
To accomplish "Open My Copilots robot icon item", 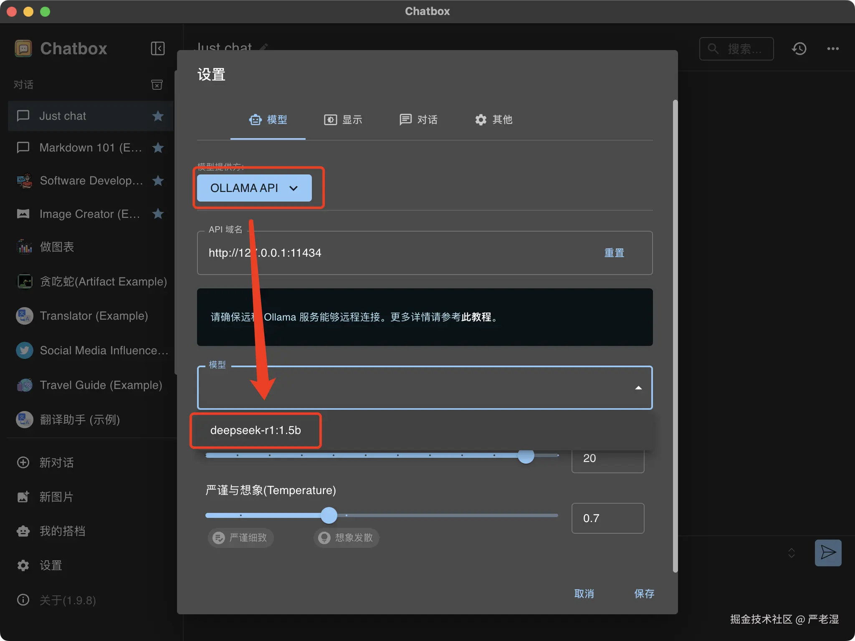I will click(x=23, y=531).
